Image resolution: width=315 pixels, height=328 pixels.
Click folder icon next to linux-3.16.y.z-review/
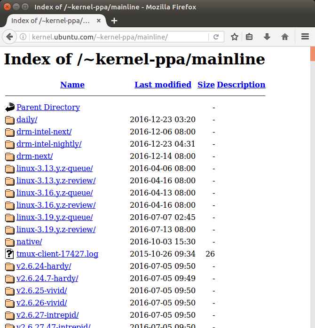(10, 205)
